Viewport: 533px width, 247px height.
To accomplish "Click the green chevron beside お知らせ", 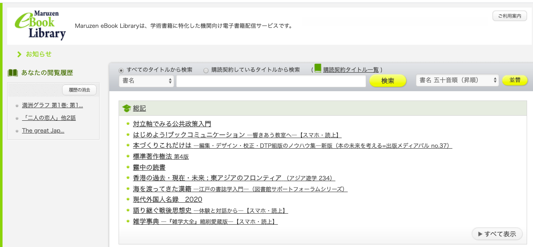I will click(19, 54).
